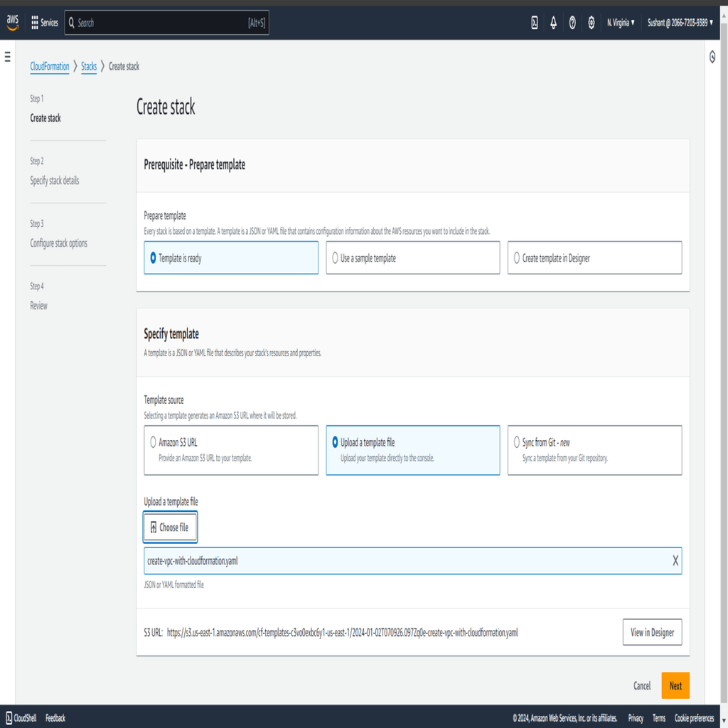Screen dimensions: 728x728
Task: Open the help question mark icon
Action: 572,22
